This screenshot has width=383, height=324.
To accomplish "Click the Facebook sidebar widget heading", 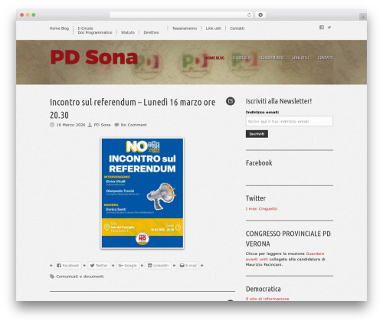I will pyautogui.click(x=259, y=163).
